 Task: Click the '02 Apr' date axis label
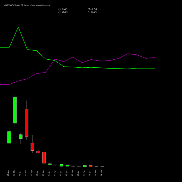[x=25, y=173]
